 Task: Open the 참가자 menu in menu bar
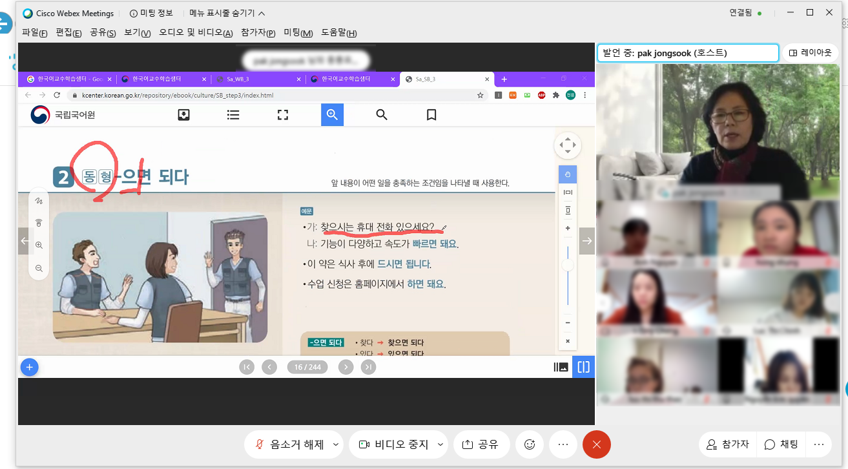click(258, 33)
